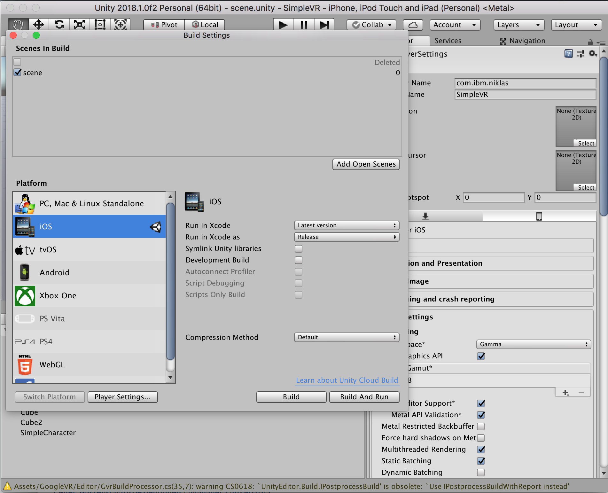Select the Xbox One platform
This screenshot has width=608, height=493.
89,295
